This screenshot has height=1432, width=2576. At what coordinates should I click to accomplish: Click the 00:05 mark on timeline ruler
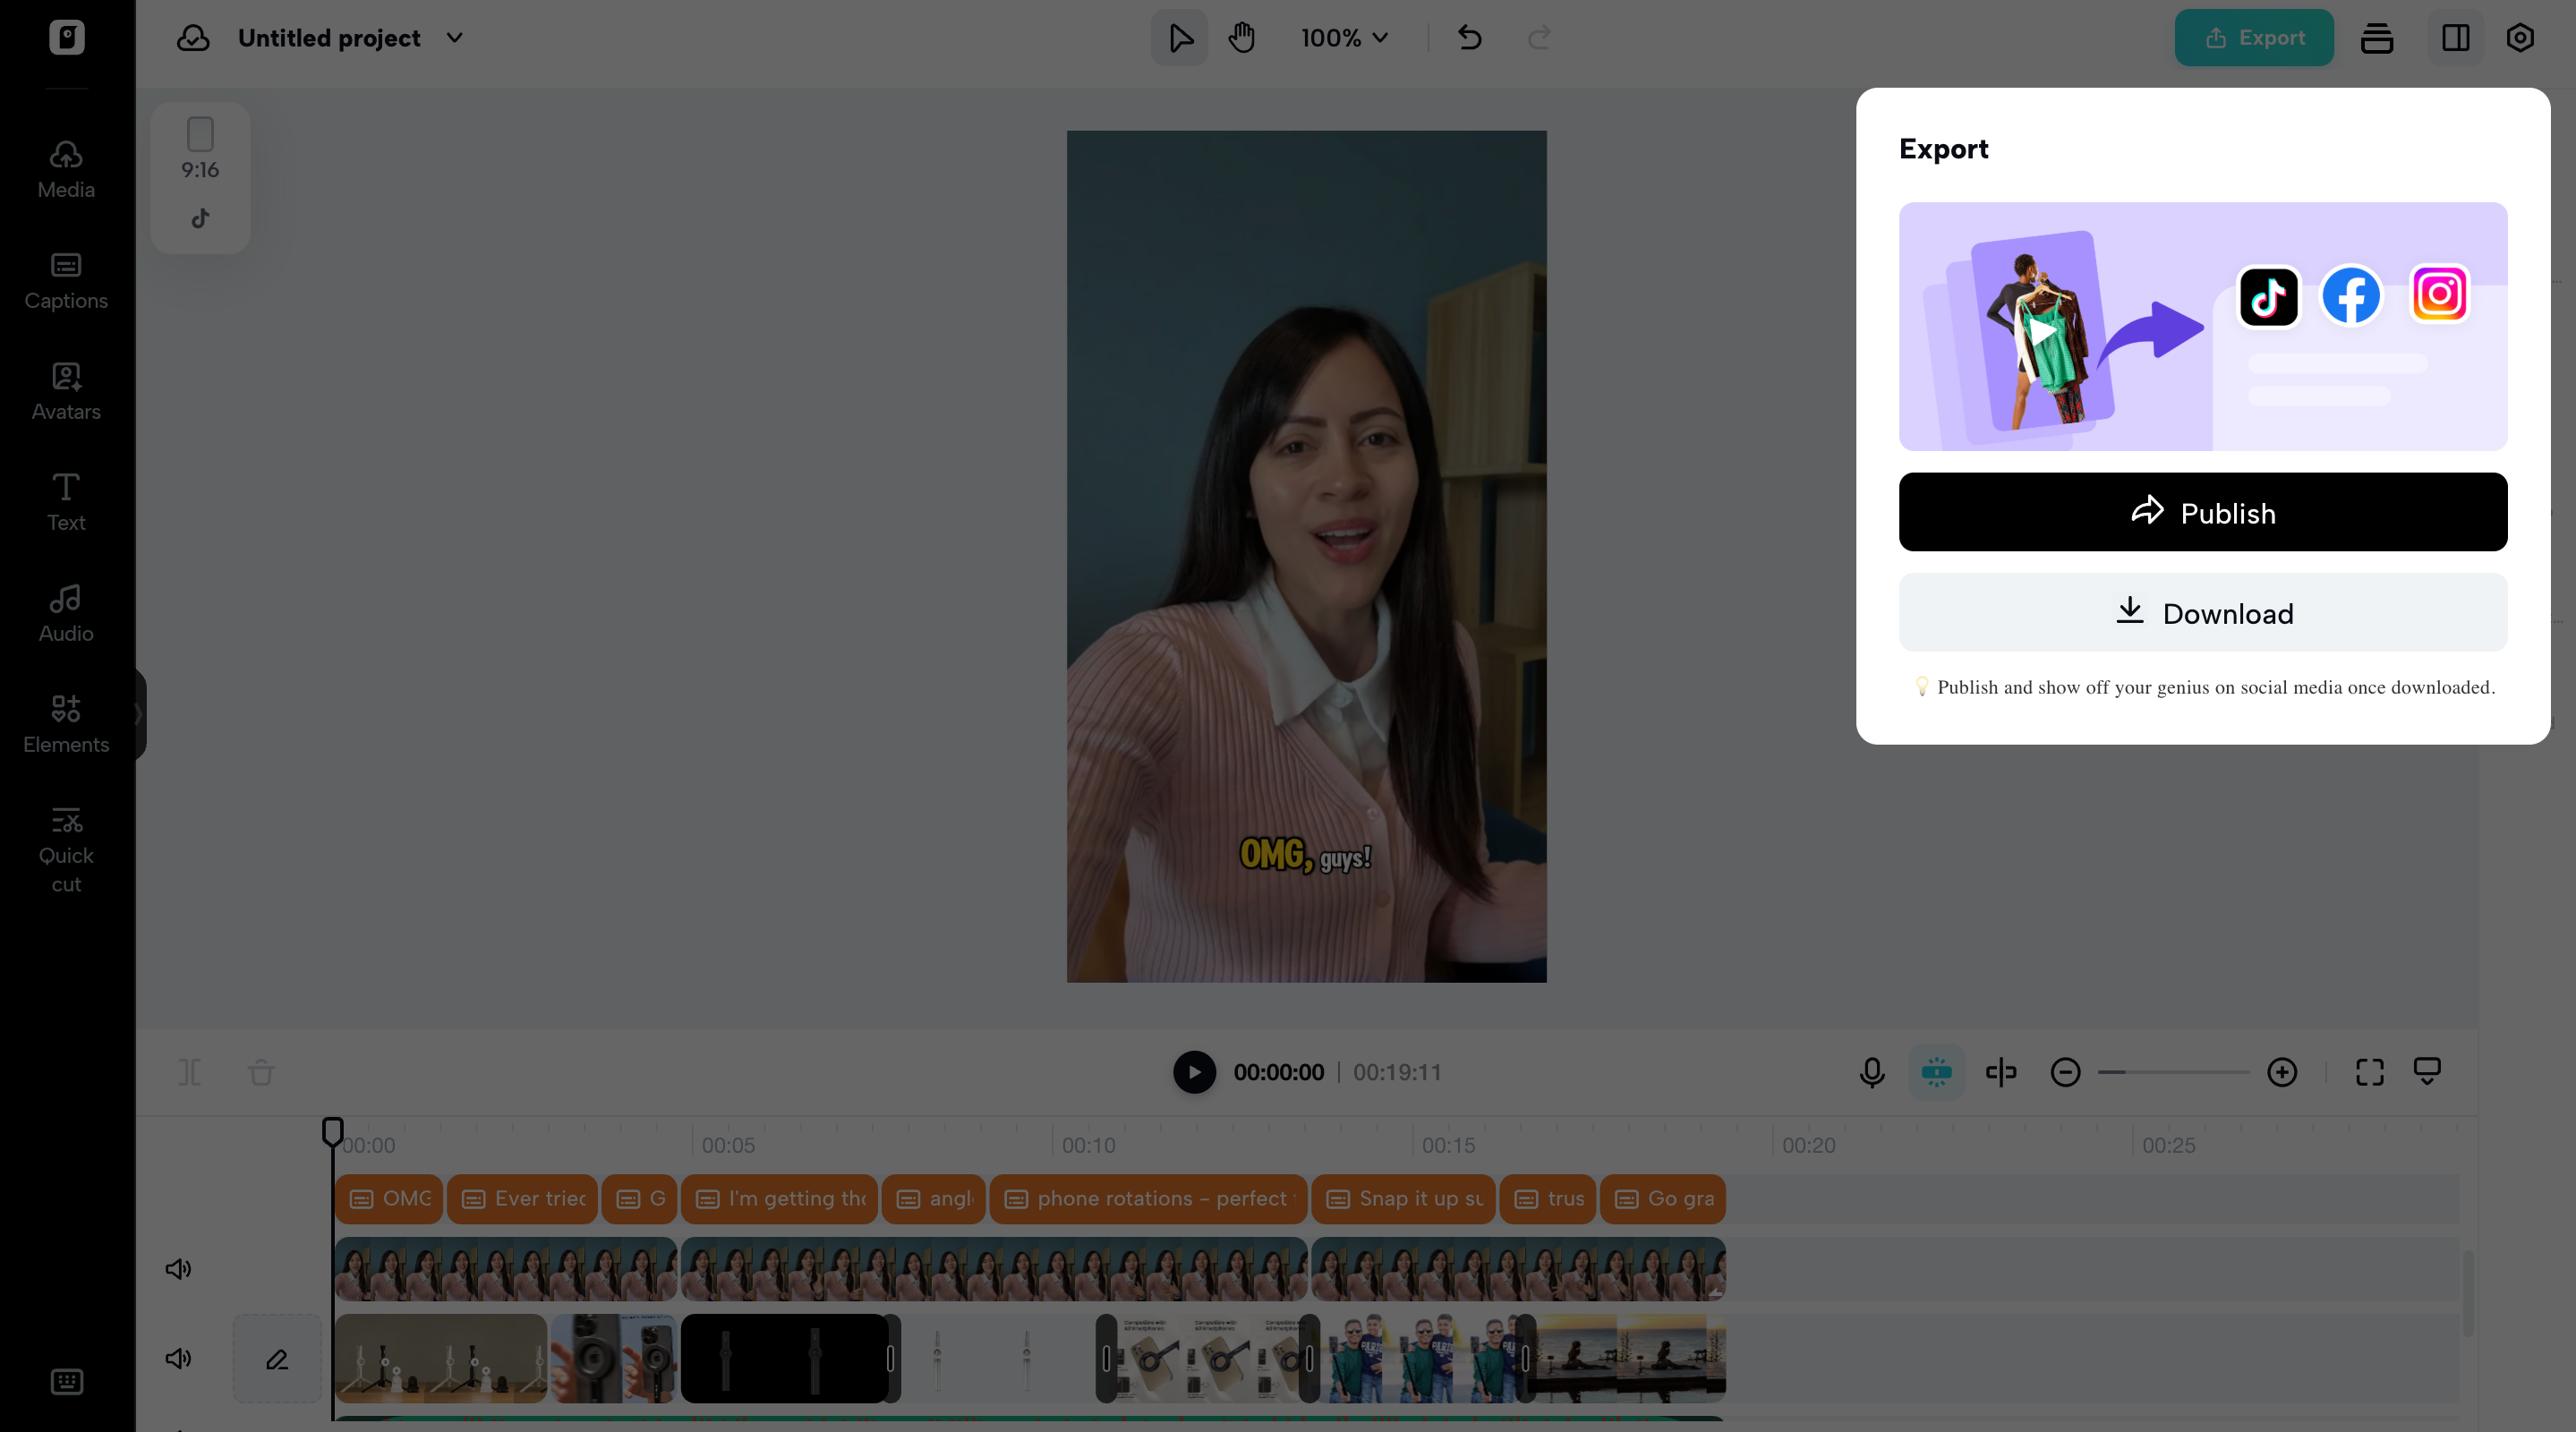728,1145
